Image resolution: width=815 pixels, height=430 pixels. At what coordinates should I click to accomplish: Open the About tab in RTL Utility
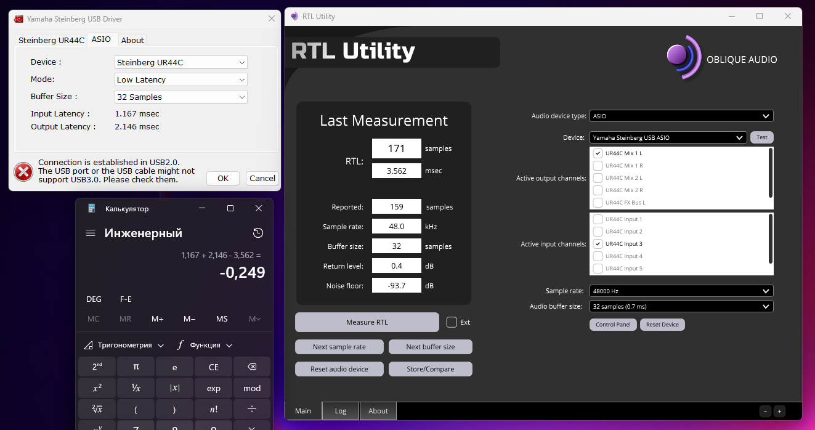pos(378,411)
